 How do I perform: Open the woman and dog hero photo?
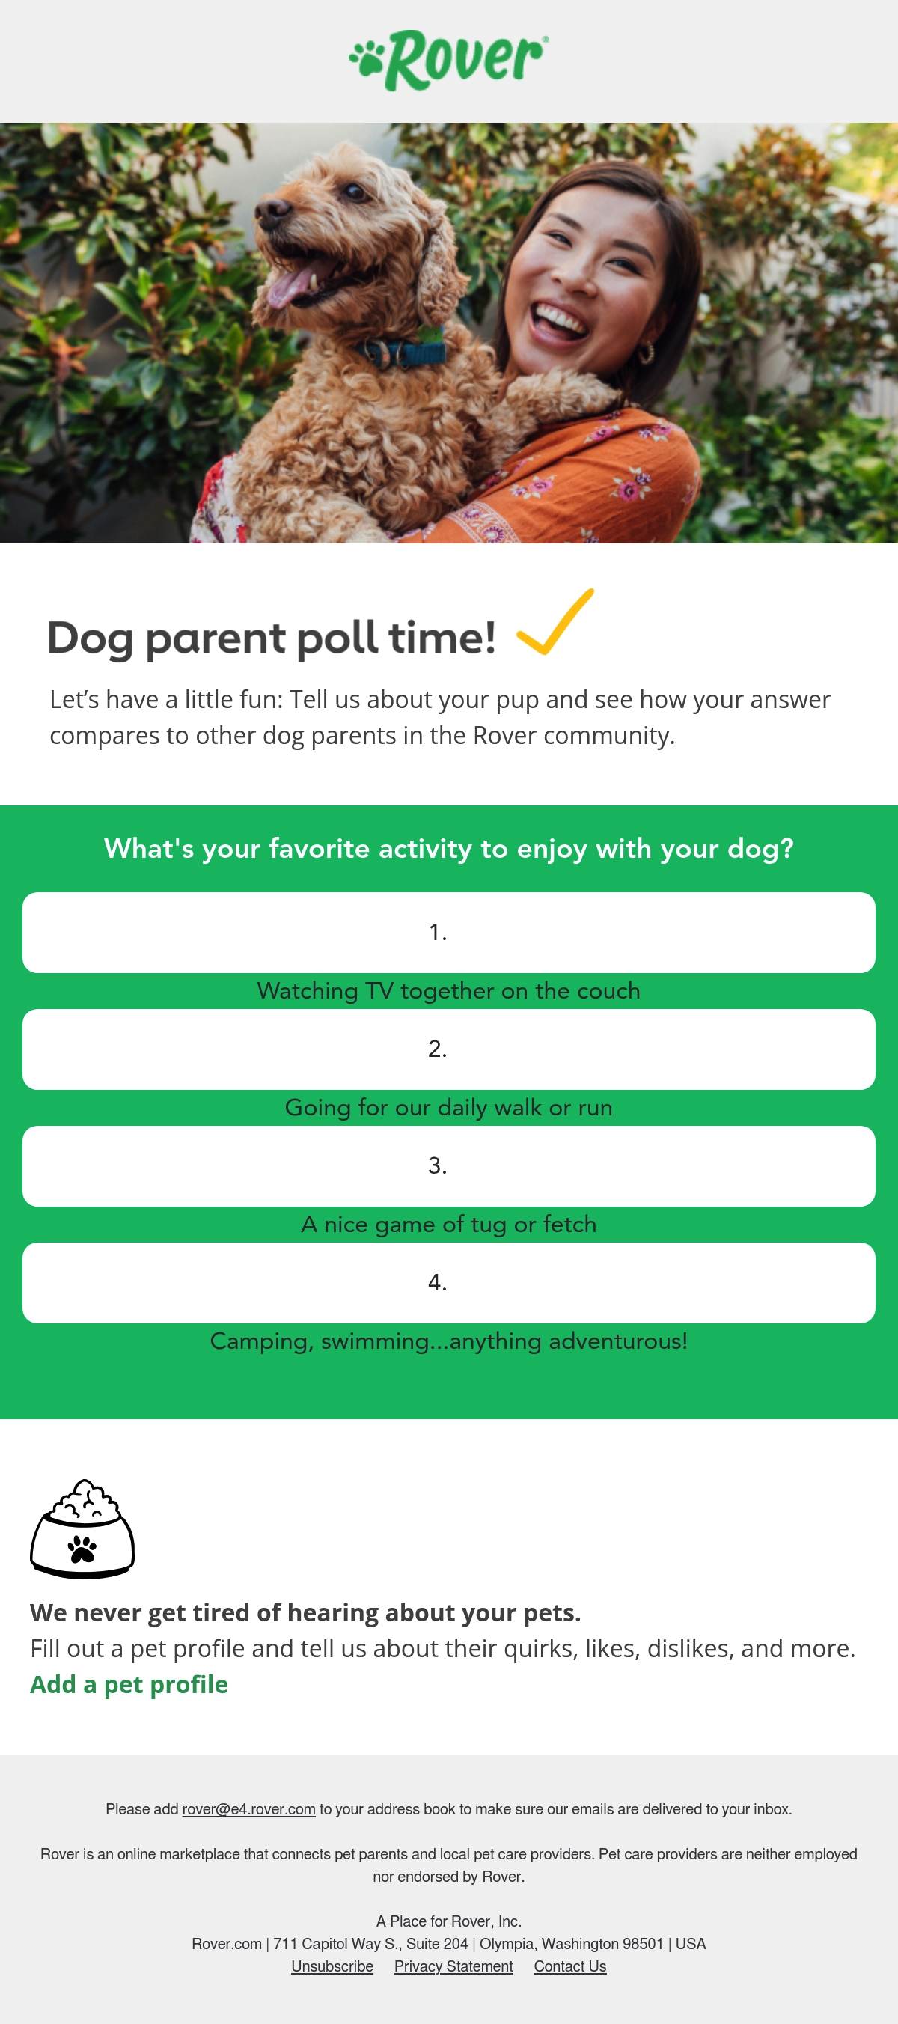coord(448,332)
